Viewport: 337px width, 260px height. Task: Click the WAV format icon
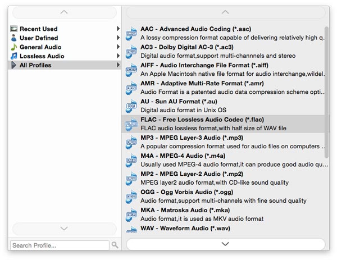[x=131, y=229]
